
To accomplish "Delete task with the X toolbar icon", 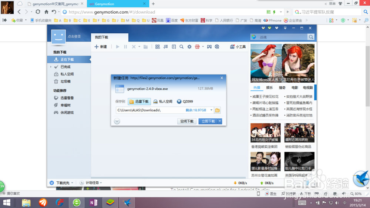I will (134, 47).
